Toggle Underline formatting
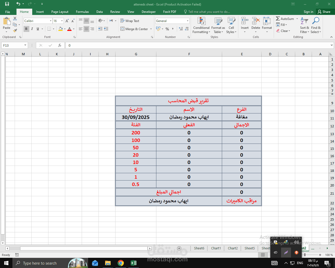This screenshot has width=335, height=268. [38, 29]
